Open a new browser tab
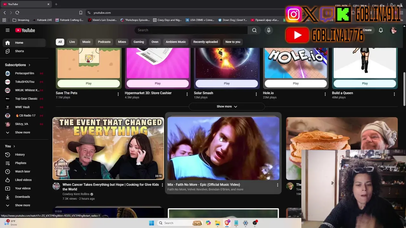406x228 pixels. [56, 4]
